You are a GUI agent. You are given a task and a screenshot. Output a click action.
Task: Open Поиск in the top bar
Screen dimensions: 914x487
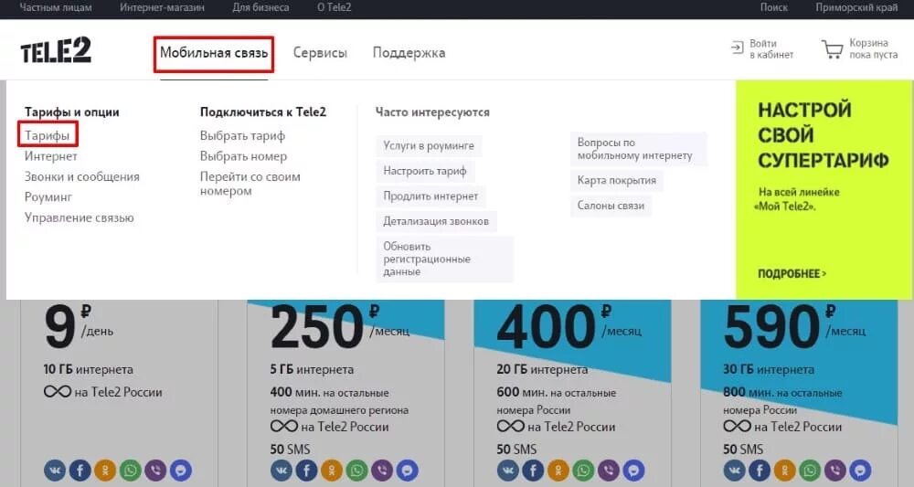pos(774,7)
